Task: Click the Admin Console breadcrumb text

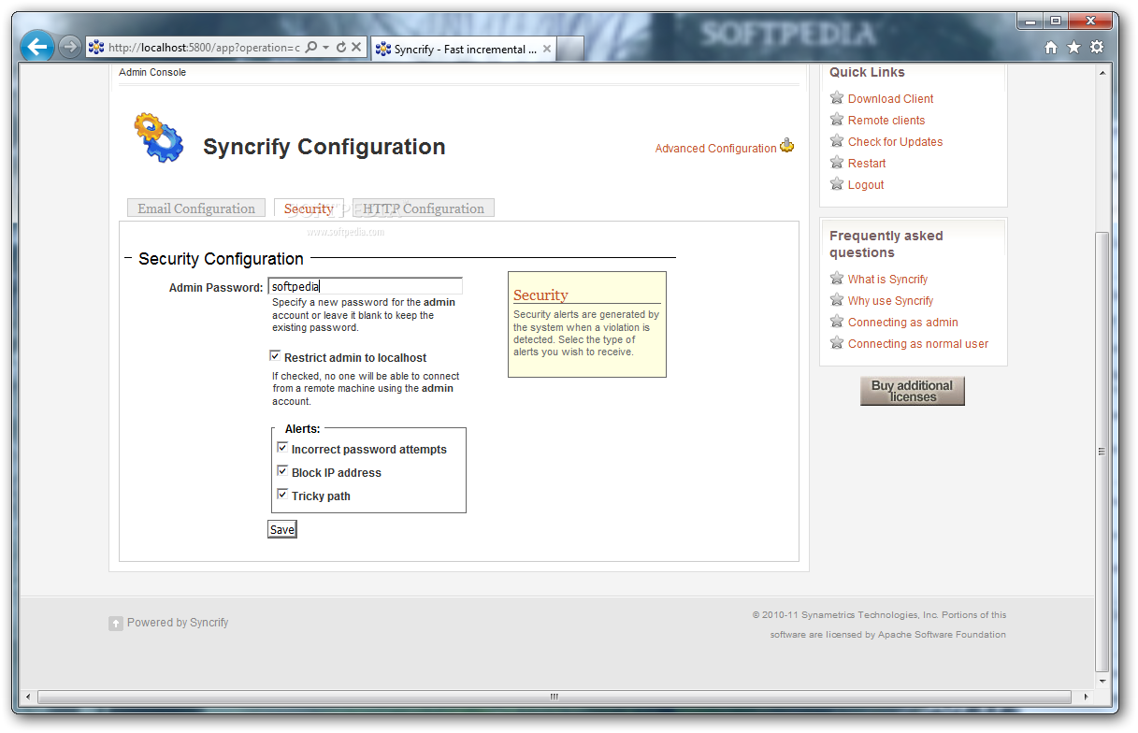Action: pyautogui.click(x=152, y=72)
